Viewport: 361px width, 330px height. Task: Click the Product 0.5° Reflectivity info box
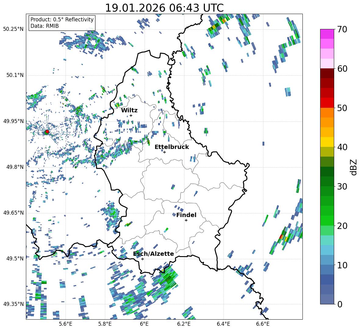click(x=62, y=23)
